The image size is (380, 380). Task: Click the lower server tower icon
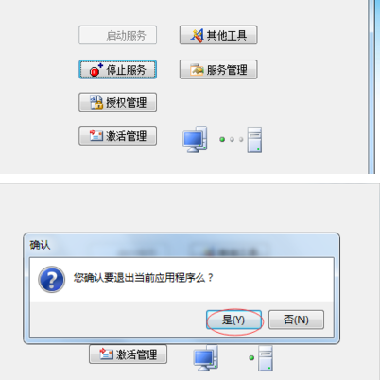click(x=266, y=358)
